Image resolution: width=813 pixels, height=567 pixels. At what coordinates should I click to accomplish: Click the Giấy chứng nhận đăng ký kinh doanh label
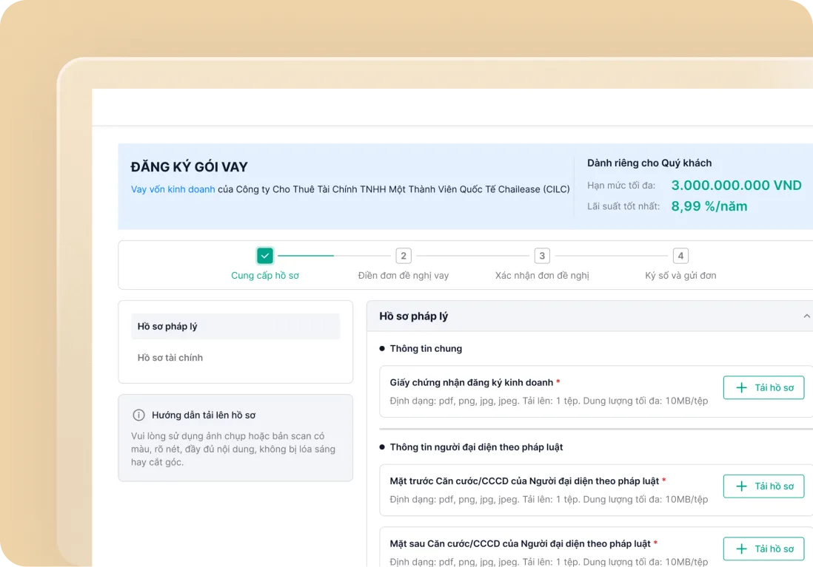[x=472, y=383]
